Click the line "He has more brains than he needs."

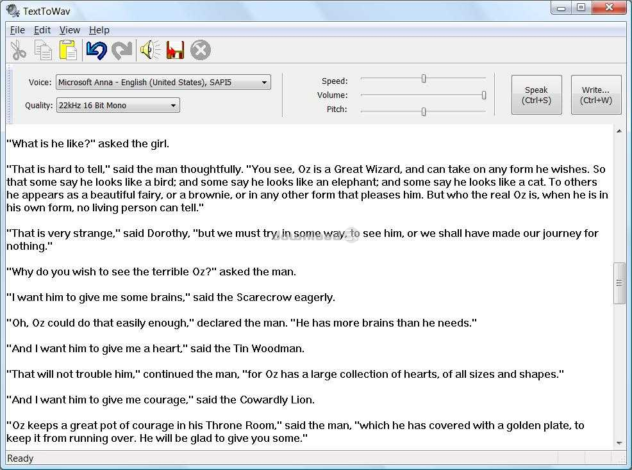click(x=383, y=323)
